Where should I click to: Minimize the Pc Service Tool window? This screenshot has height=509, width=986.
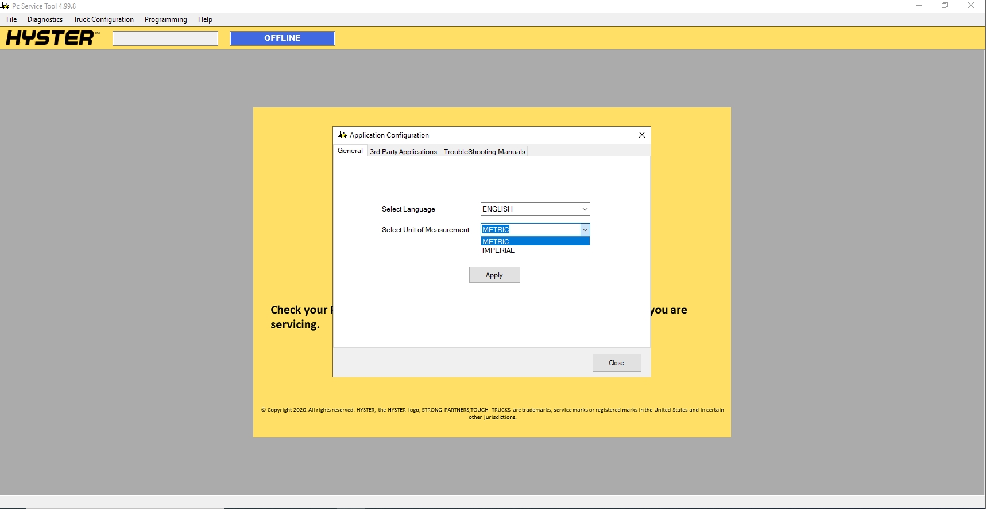(919, 6)
